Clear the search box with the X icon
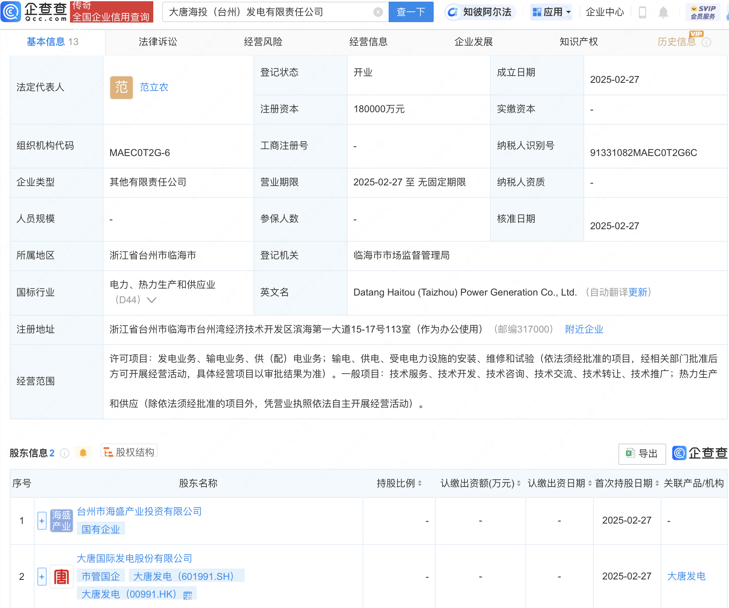Viewport: 729px width, 608px height. [x=378, y=12]
